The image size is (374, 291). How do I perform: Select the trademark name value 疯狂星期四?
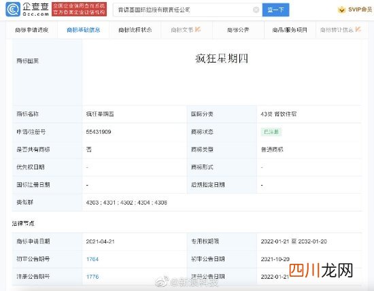(100, 114)
